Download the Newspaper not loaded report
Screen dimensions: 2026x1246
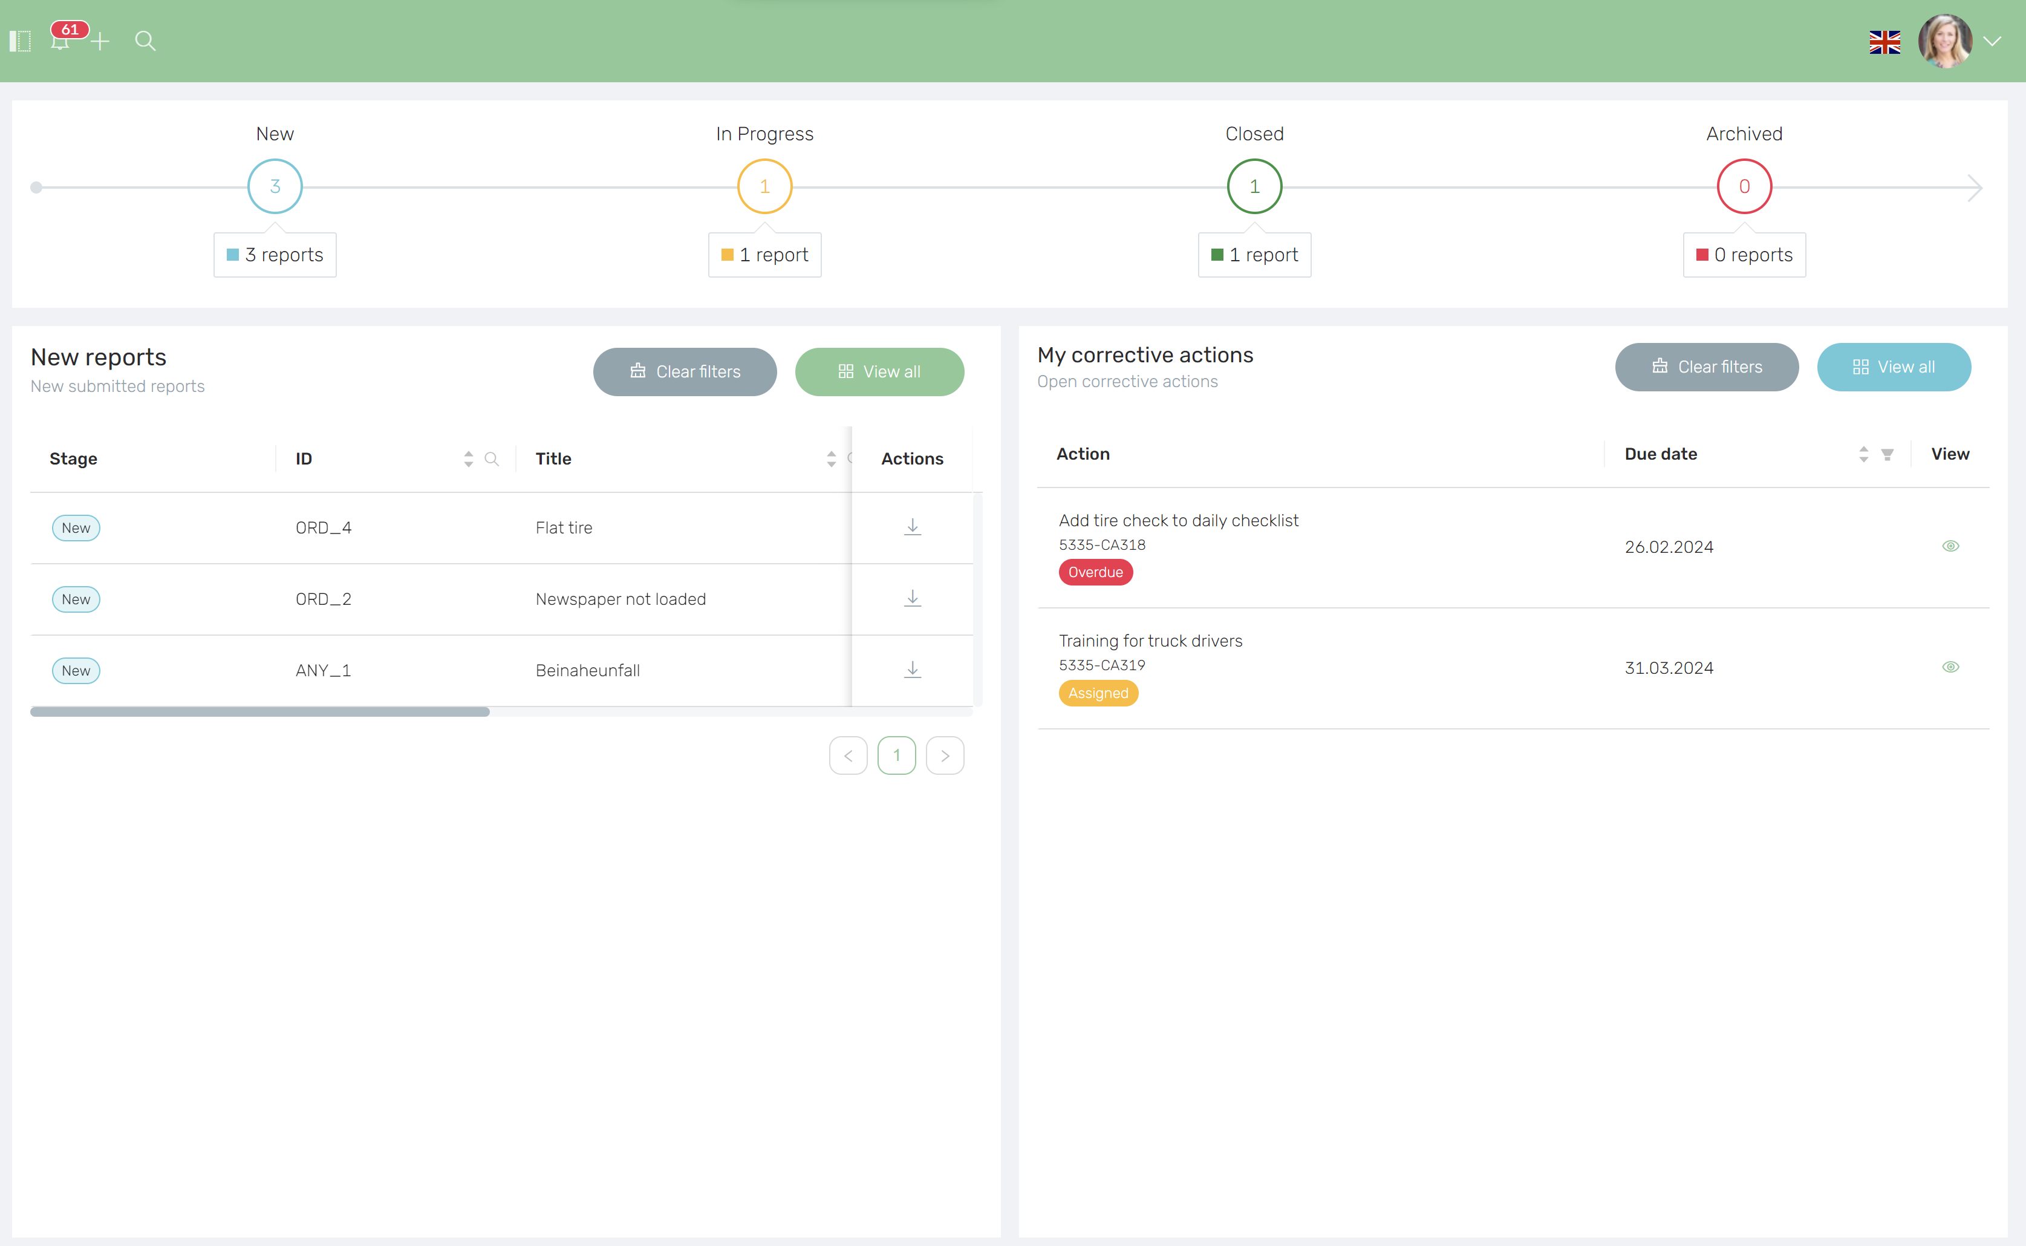click(x=912, y=599)
